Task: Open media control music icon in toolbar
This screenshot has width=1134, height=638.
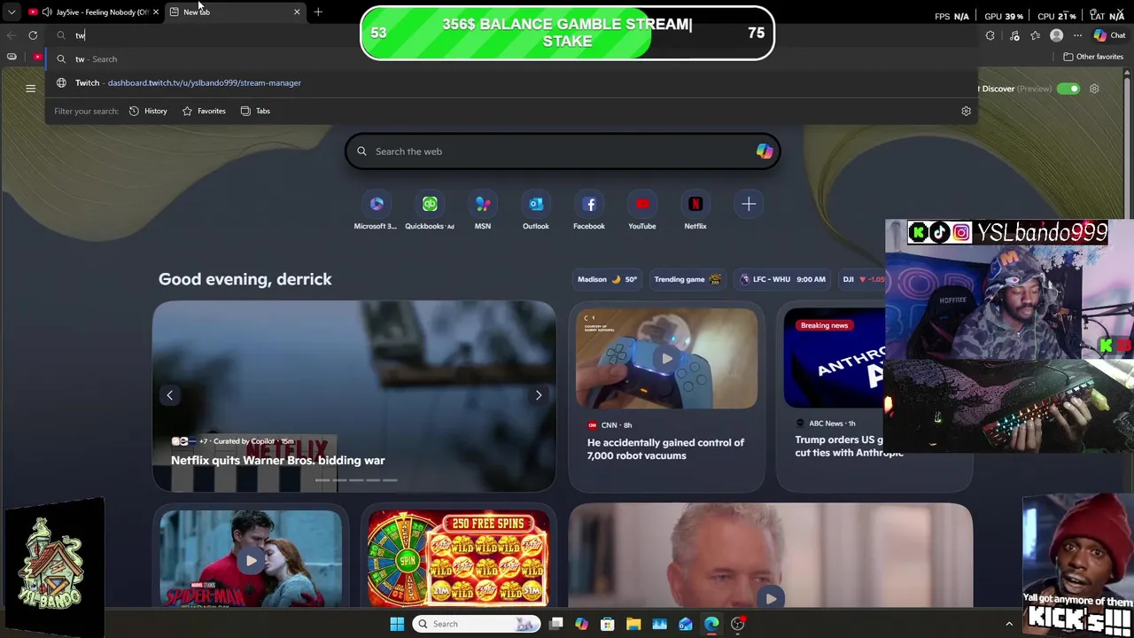Action: click(x=1014, y=35)
